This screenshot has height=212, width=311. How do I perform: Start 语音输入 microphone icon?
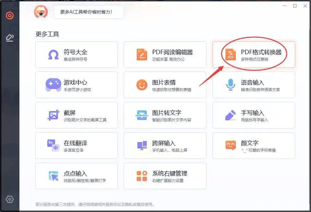pos(230,85)
